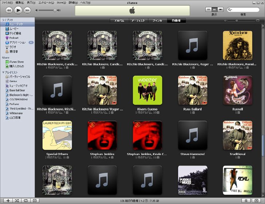Screen dimensions: 265x204
Task: Select Puddle of Mudd album cover
Action: click(193, 180)
